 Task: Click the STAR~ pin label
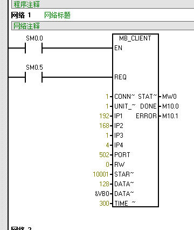click(124, 174)
